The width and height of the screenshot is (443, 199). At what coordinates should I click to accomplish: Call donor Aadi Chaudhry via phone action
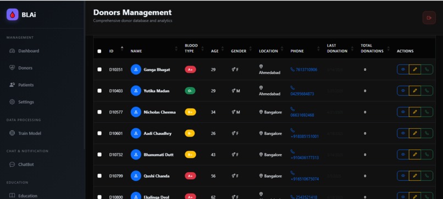pyautogui.click(x=427, y=133)
